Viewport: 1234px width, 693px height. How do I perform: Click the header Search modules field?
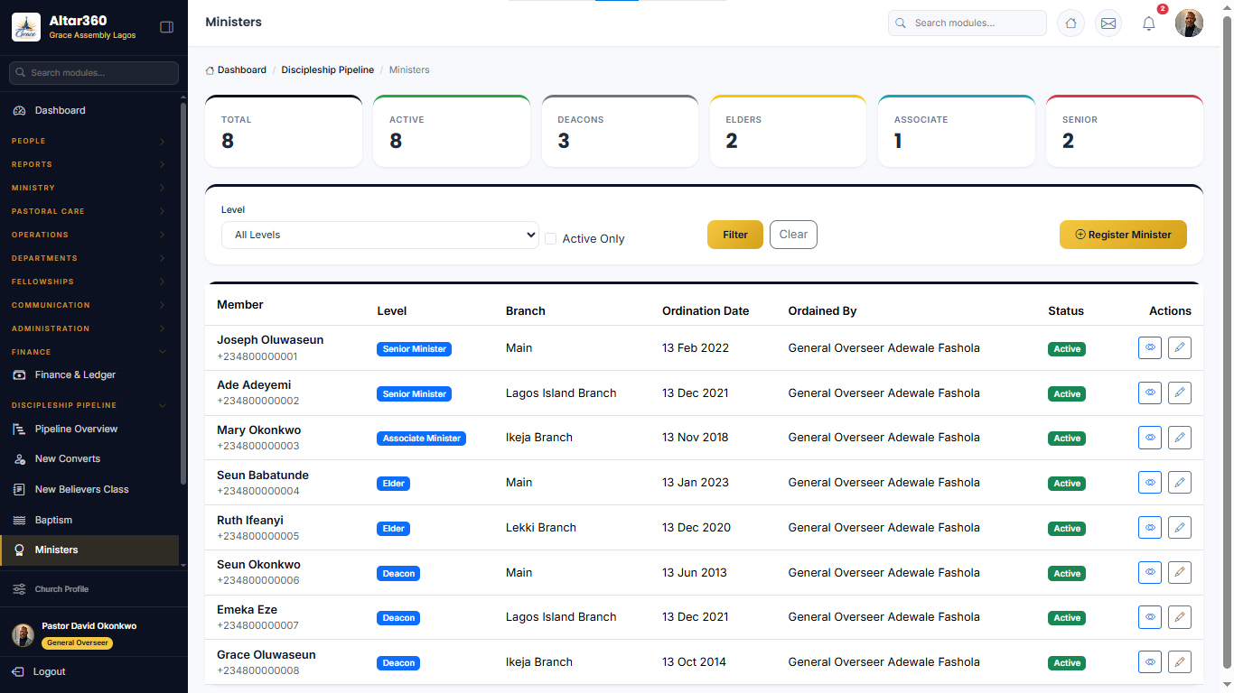(967, 23)
